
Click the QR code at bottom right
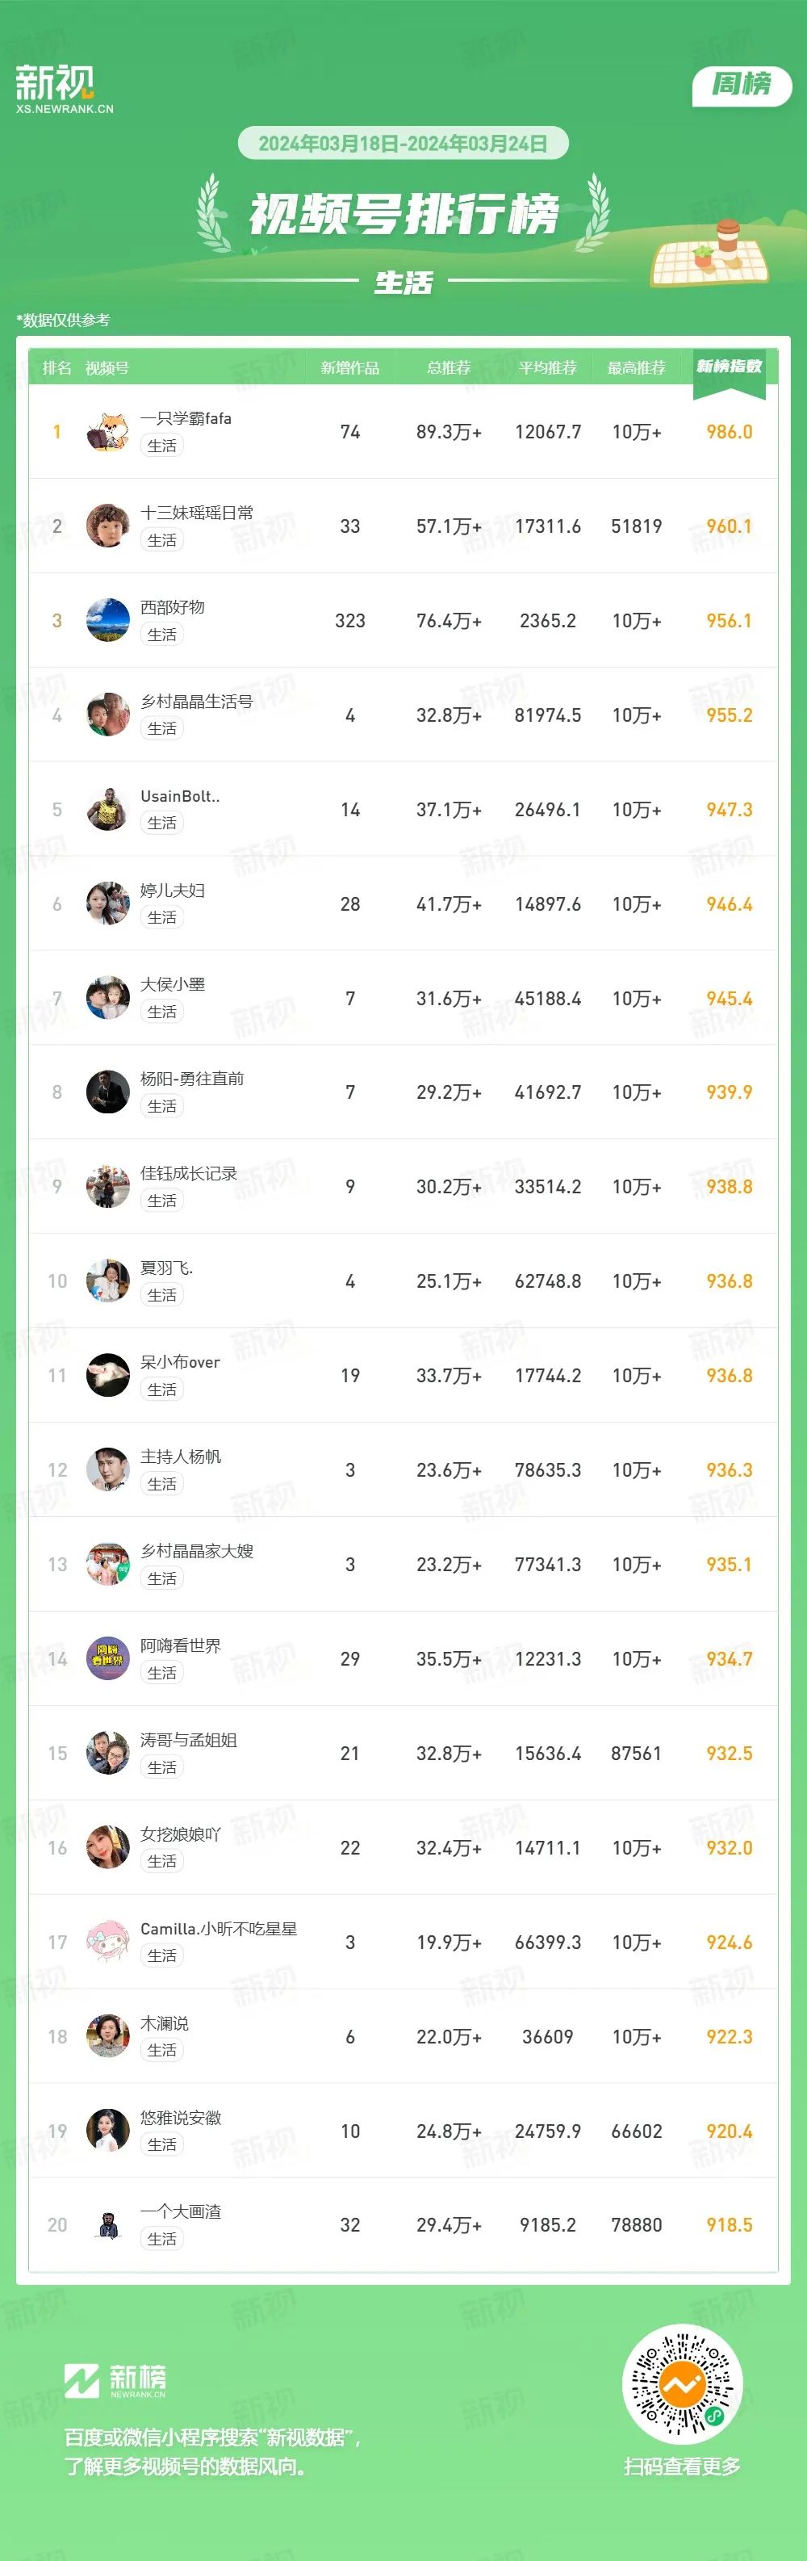pyautogui.click(x=682, y=2385)
